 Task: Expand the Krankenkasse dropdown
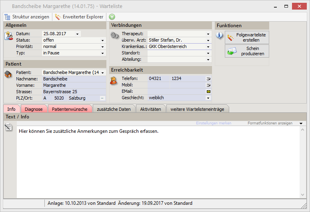click(x=208, y=47)
